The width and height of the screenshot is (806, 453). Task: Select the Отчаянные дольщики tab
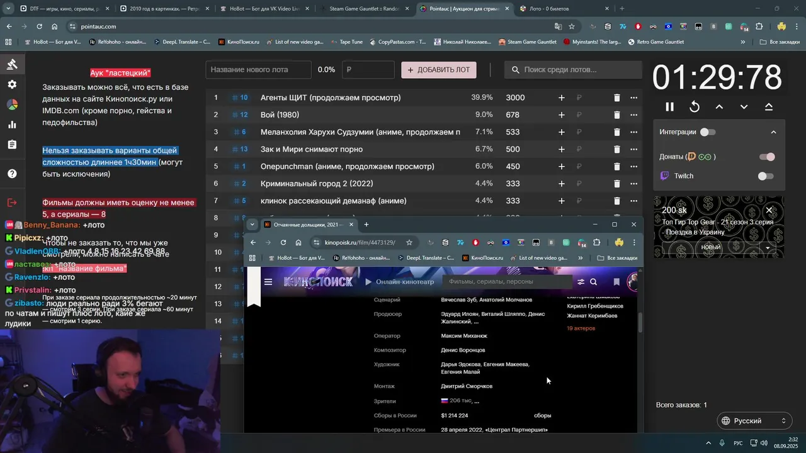tap(309, 225)
